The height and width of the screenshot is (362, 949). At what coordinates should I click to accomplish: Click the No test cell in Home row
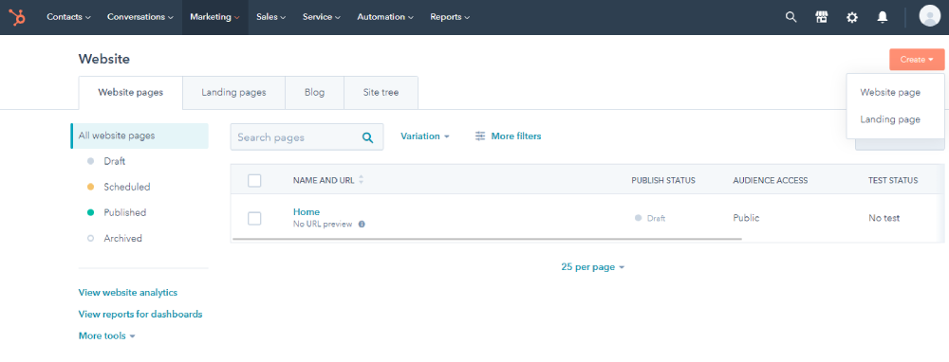884,218
